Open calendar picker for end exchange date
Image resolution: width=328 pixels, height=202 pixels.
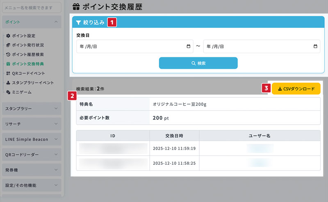tap(315, 47)
